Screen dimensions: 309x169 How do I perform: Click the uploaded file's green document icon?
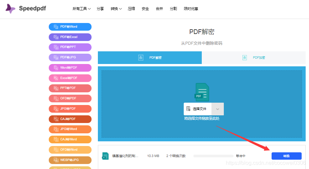(x=105, y=156)
